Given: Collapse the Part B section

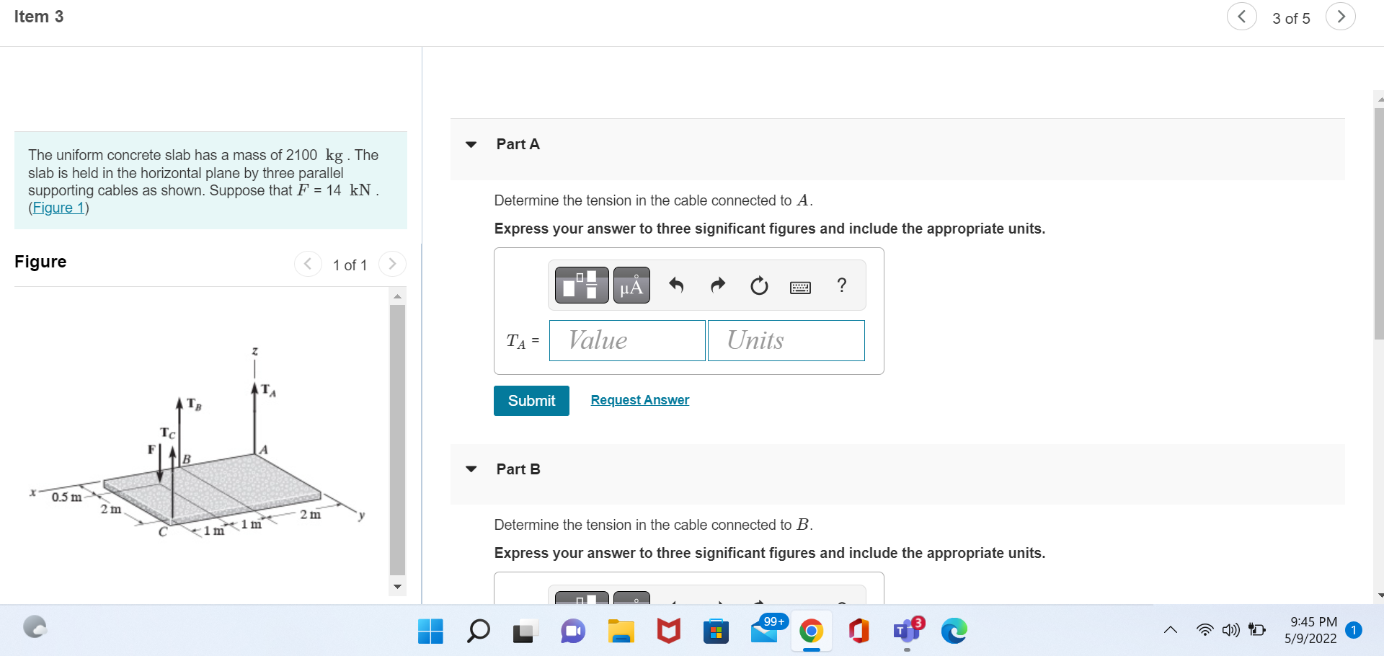Looking at the screenshot, I should [471, 469].
